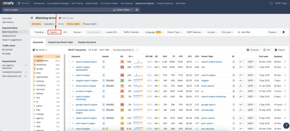Click the How to use help icon
Screen dimensions: 290x131
[60, 18]
